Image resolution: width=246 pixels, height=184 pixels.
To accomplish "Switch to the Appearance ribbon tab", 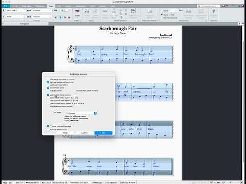I will pos(80,6).
